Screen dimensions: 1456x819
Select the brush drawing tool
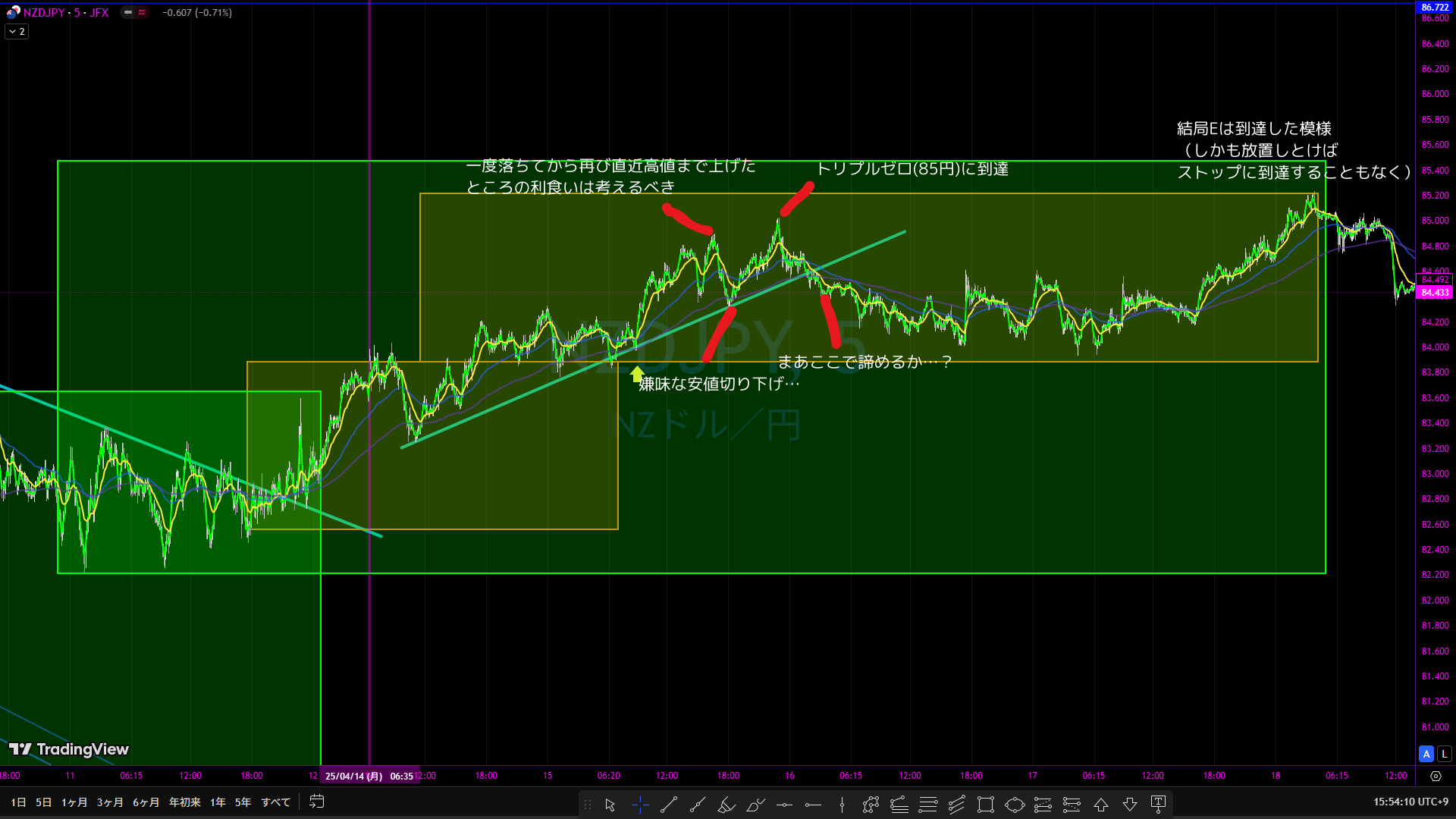pyautogui.click(x=755, y=805)
